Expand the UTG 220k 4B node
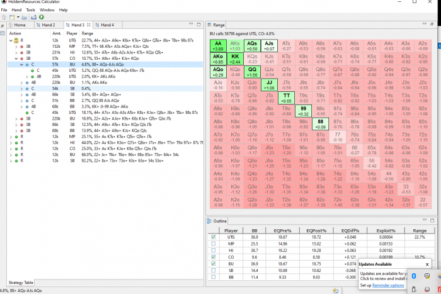 [27, 76]
